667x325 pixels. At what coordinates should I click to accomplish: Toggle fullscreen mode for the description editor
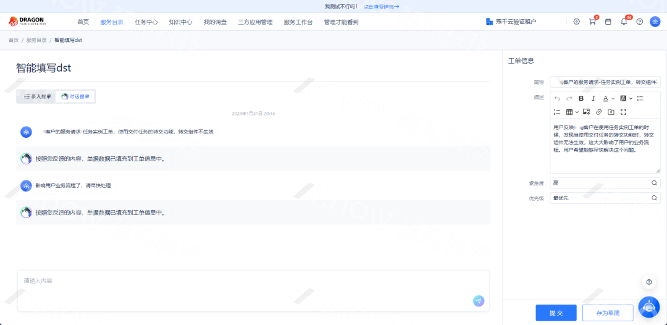pos(624,112)
